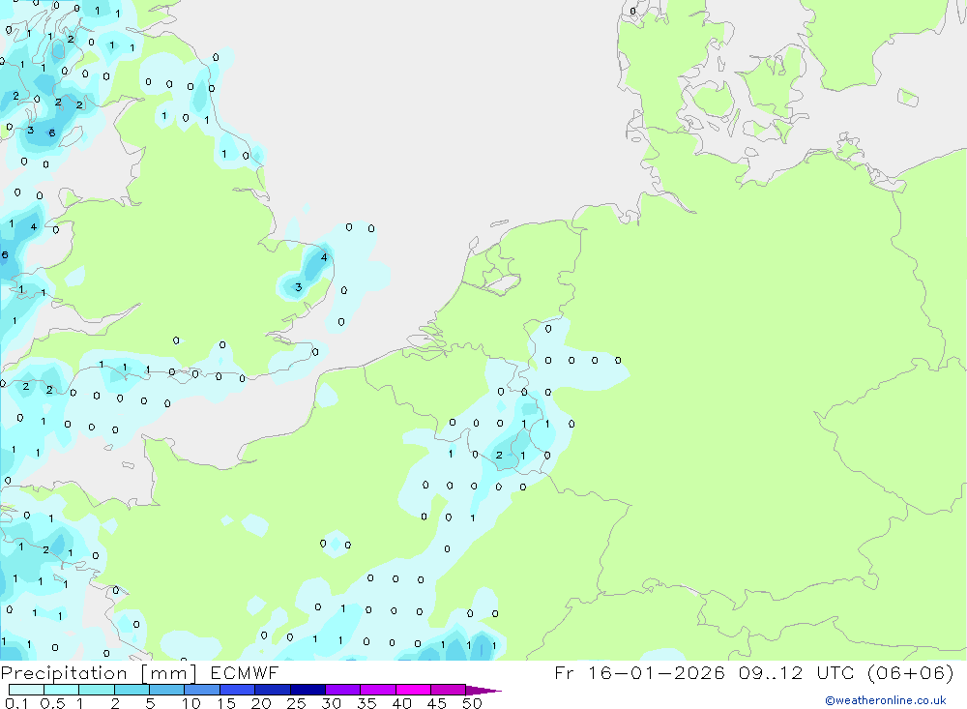Click the legend label '35'
The width and height of the screenshot is (967, 709).
click(x=366, y=703)
